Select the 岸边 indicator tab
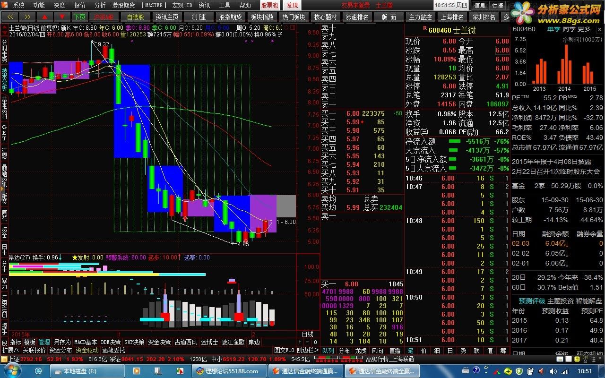 click(254, 342)
